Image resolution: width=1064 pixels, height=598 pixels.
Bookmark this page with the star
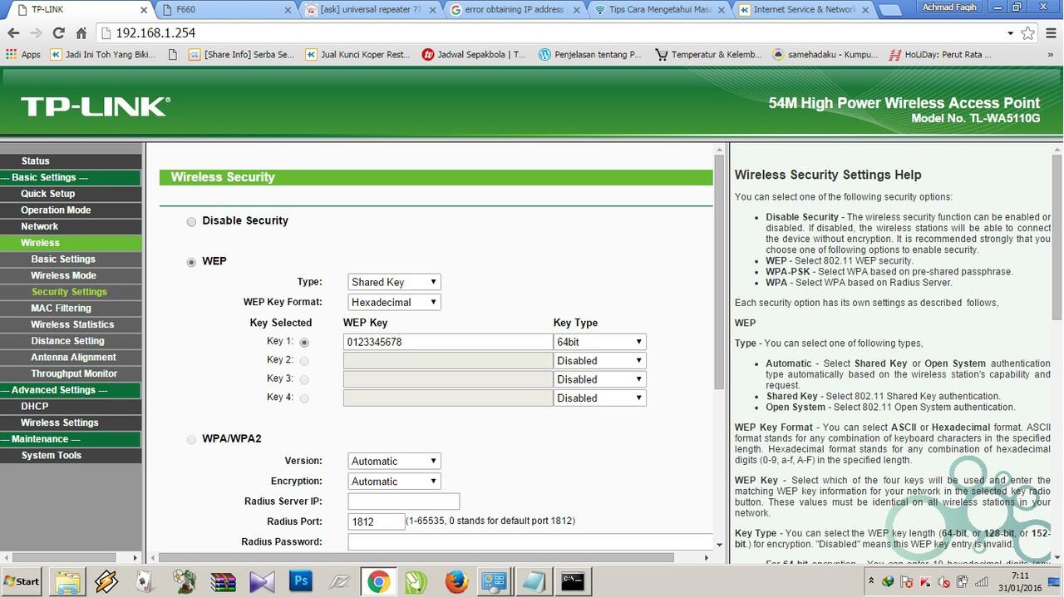coord(1028,33)
